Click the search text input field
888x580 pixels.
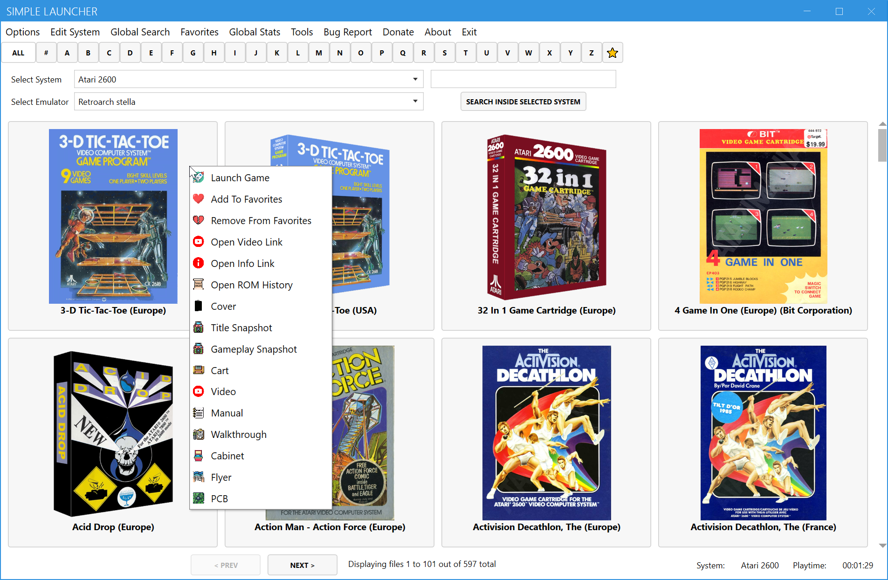[523, 79]
